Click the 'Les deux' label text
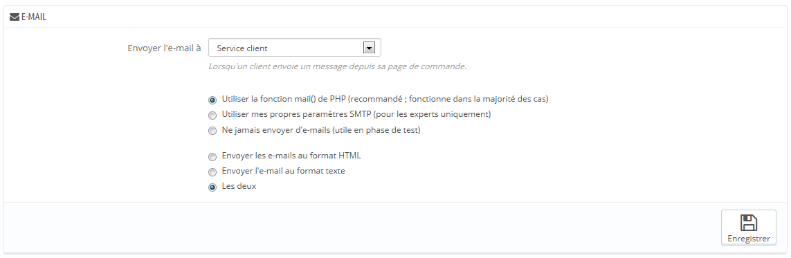This screenshot has width=791, height=258. click(x=239, y=186)
